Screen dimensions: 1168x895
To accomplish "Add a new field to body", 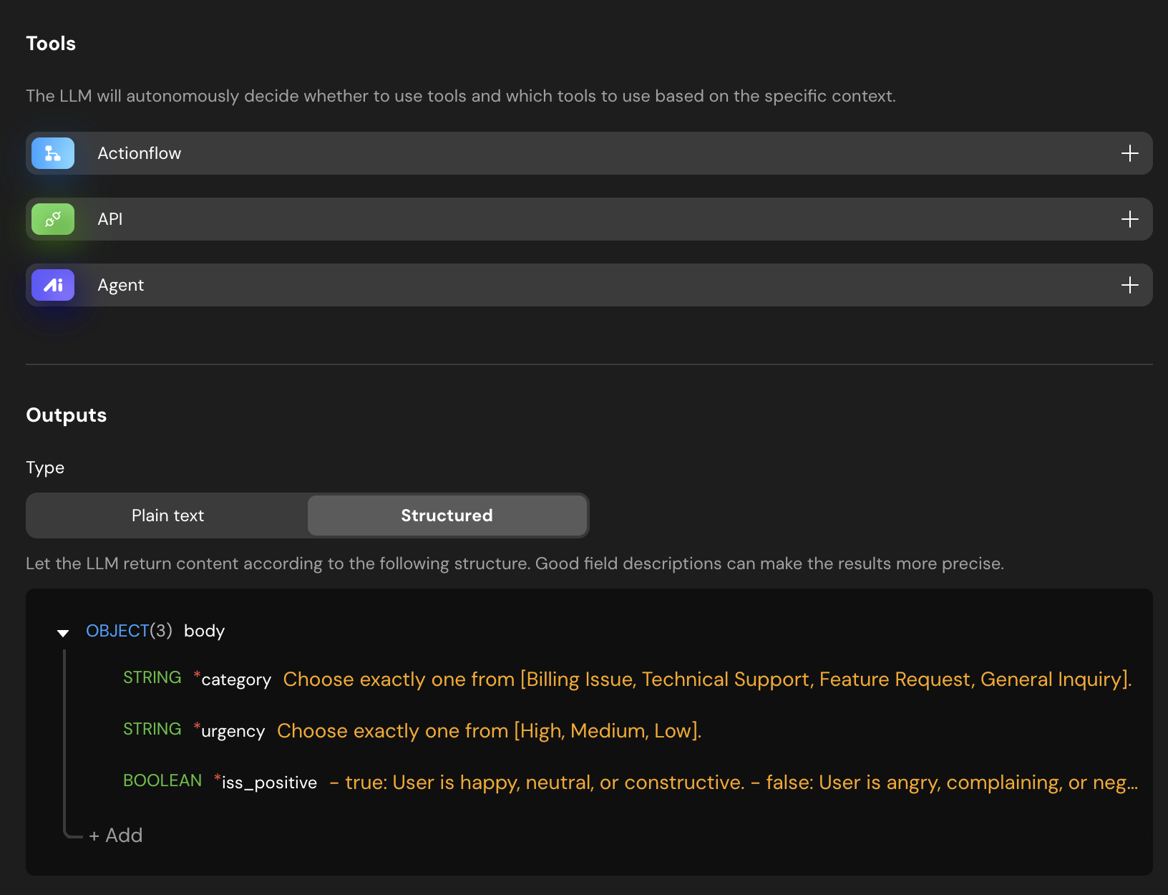I will click(116, 836).
